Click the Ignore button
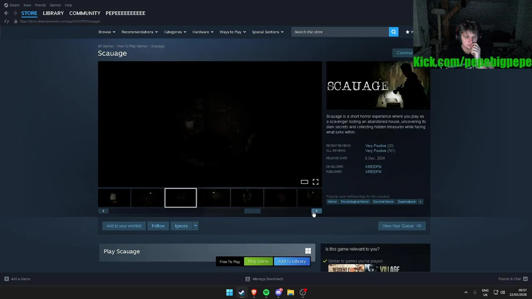 [181, 226]
